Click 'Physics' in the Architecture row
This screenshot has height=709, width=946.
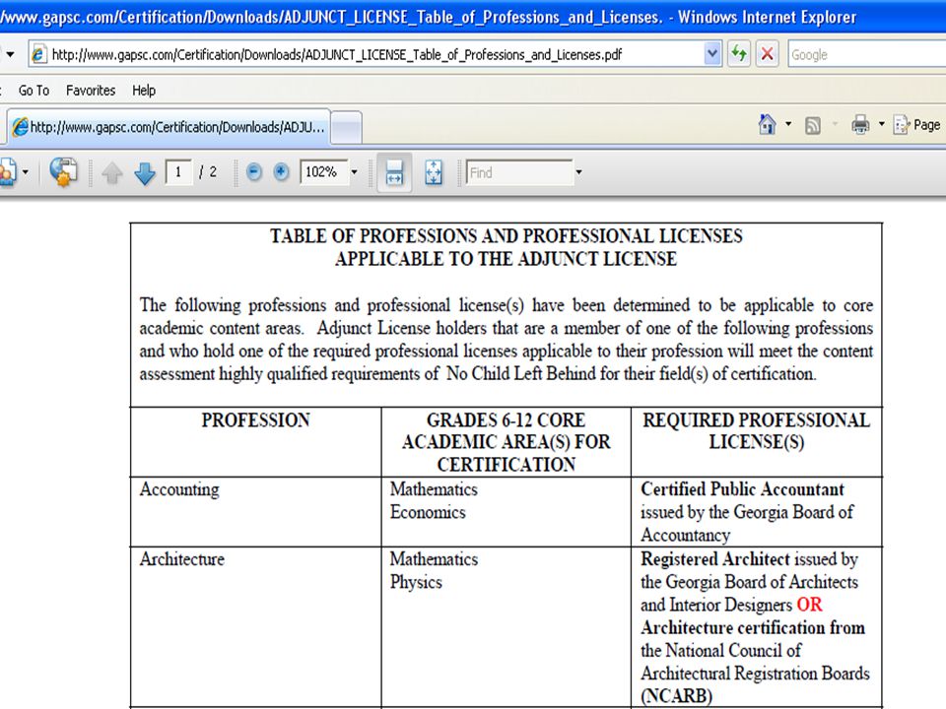[x=416, y=582]
